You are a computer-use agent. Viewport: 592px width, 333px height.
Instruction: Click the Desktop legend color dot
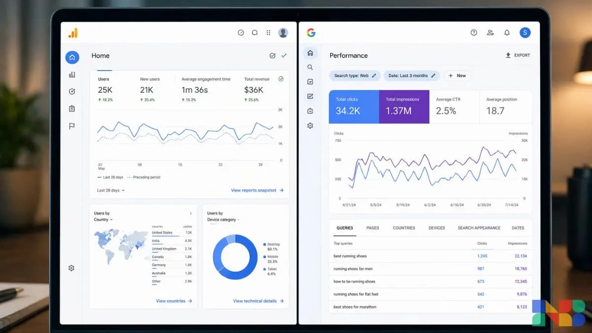265,244
